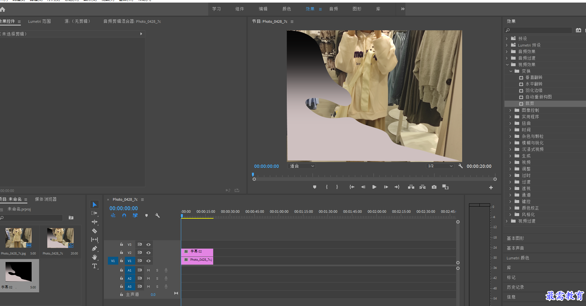586x306 pixels.
Task: Play the program monitor
Action: pyautogui.click(x=374, y=187)
